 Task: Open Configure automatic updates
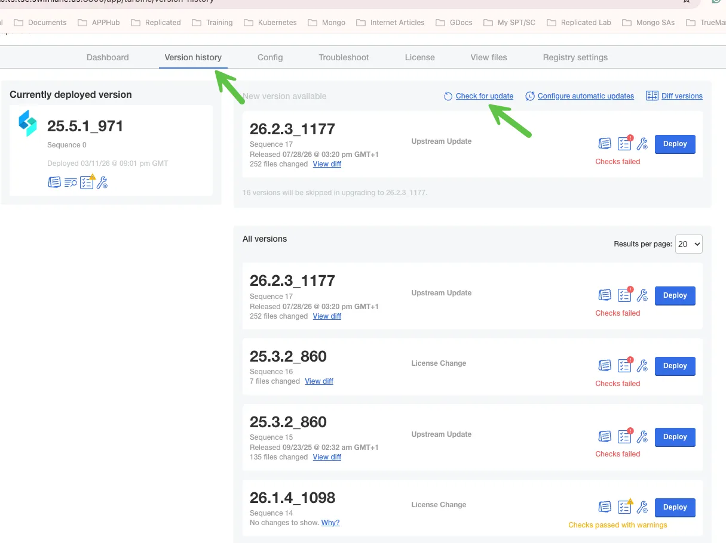586,96
